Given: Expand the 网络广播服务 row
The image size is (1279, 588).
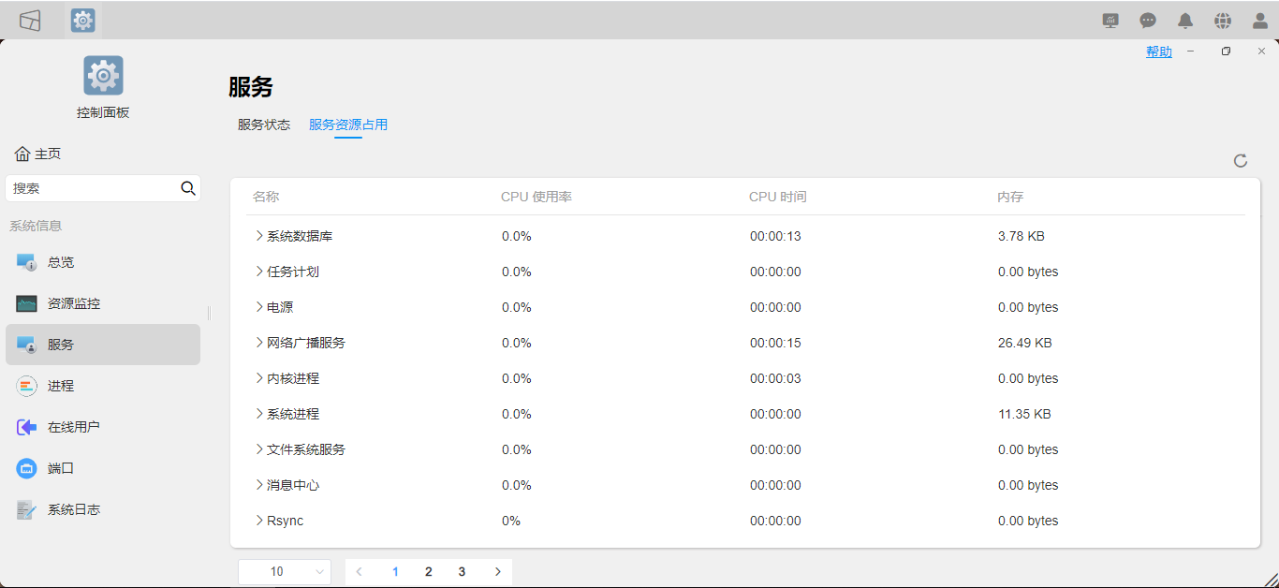Looking at the screenshot, I should (259, 343).
